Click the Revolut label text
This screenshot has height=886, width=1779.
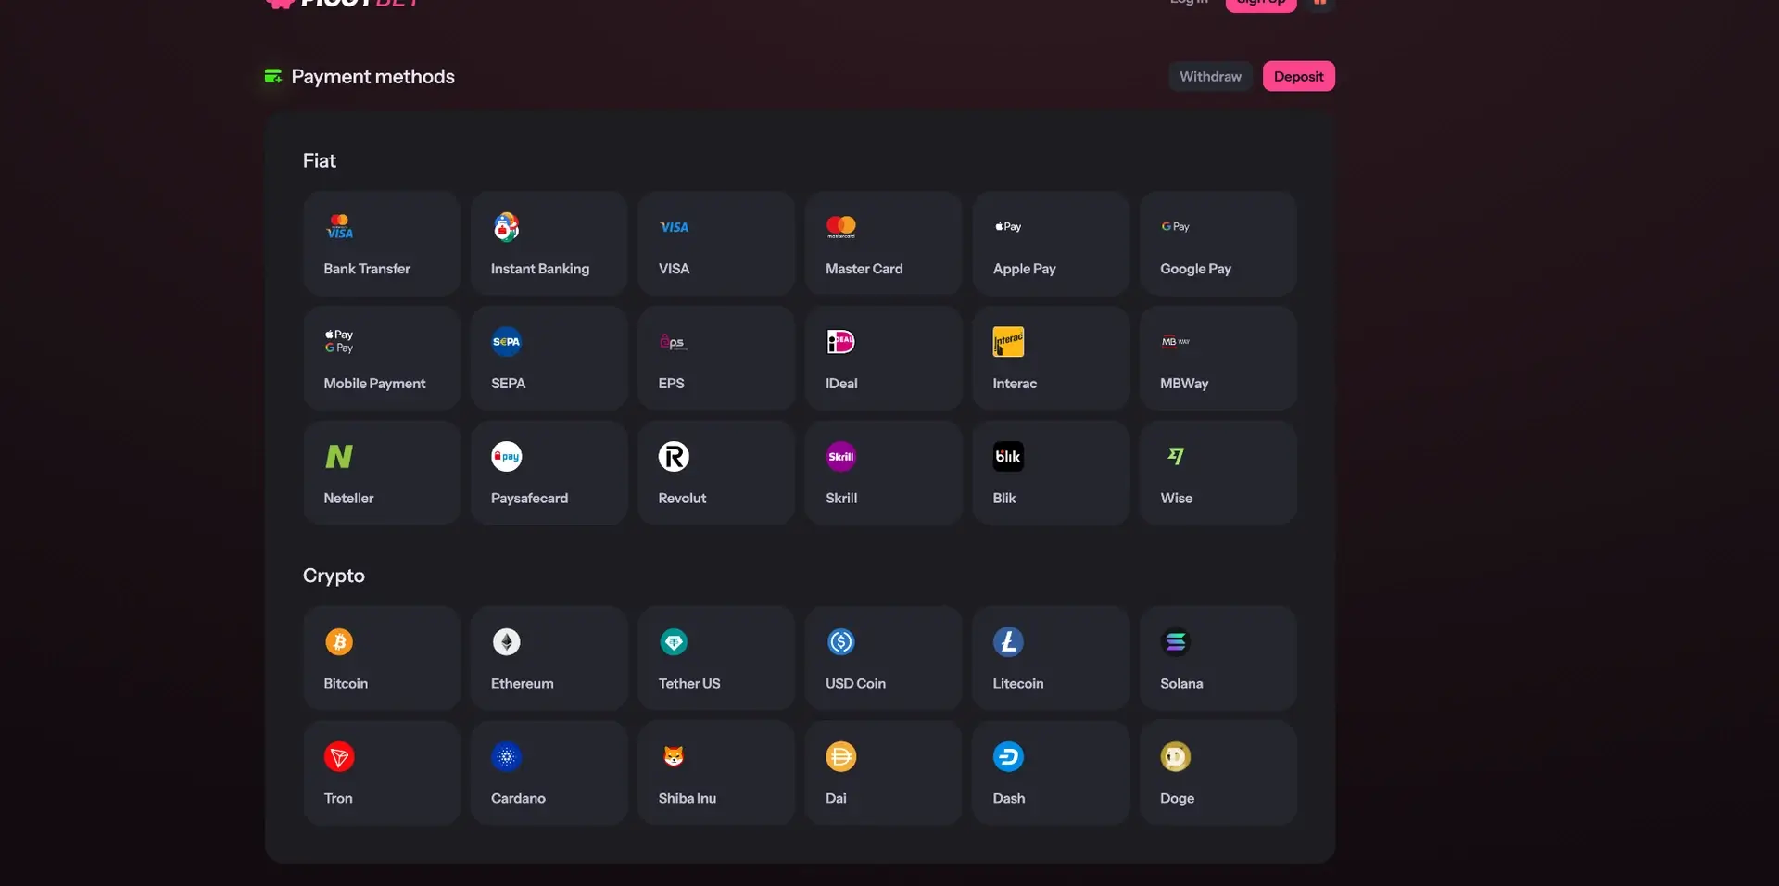pyautogui.click(x=682, y=499)
